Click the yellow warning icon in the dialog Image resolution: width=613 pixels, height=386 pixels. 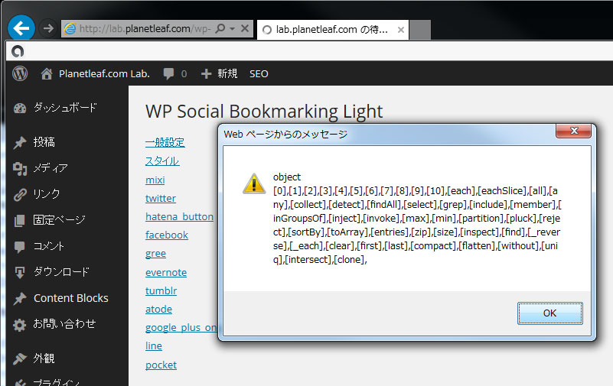(x=254, y=184)
